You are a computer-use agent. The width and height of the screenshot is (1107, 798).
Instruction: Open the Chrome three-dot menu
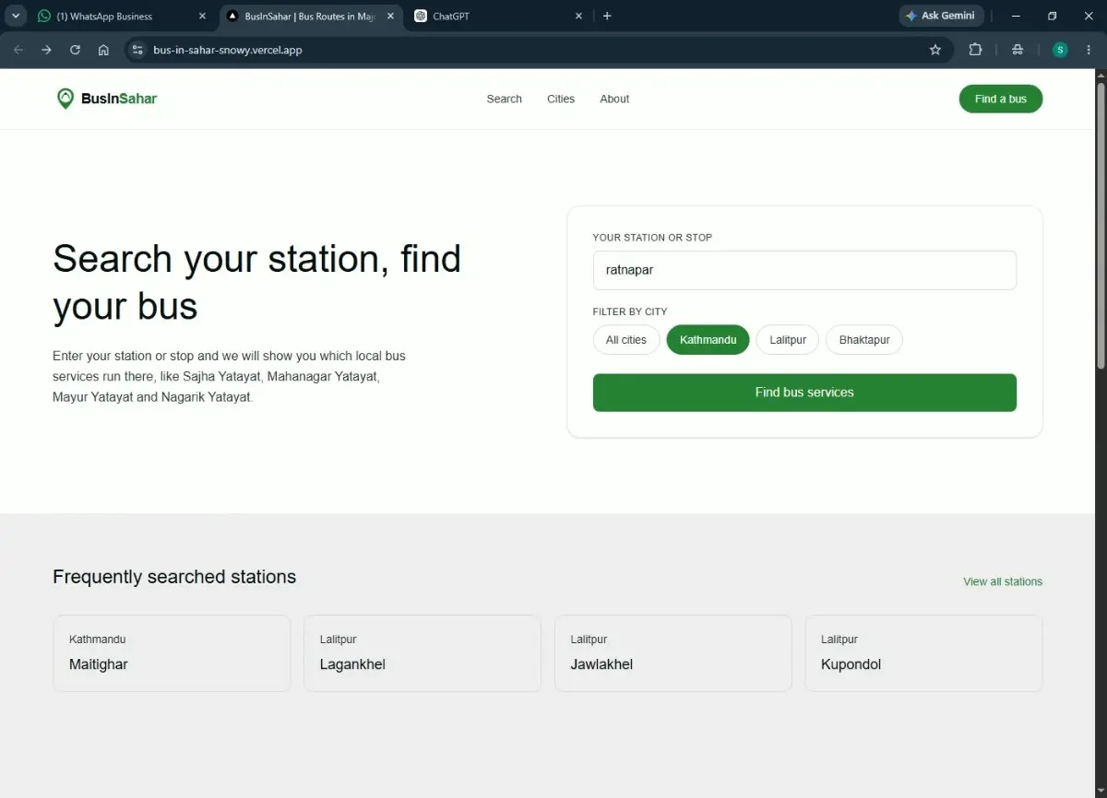coord(1089,50)
